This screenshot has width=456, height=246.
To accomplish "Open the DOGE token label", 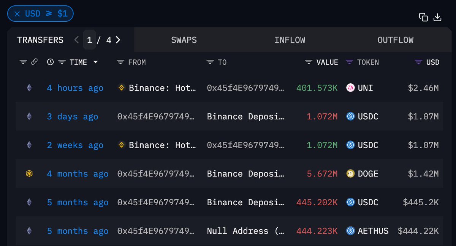I will point(368,174).
